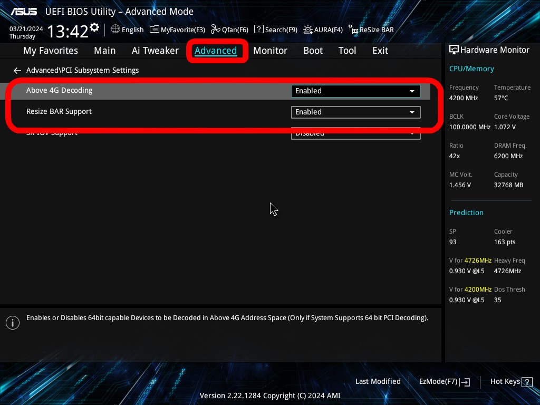Switch to EzMode(F7)
540x405 pixels.
444,382
